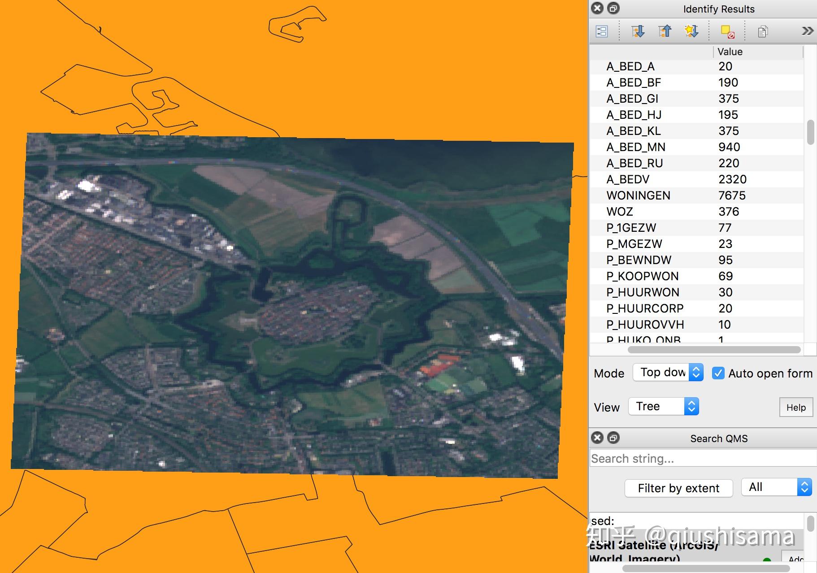Float the Identify Results panel

pyautogui.click(x=613, y=8)
